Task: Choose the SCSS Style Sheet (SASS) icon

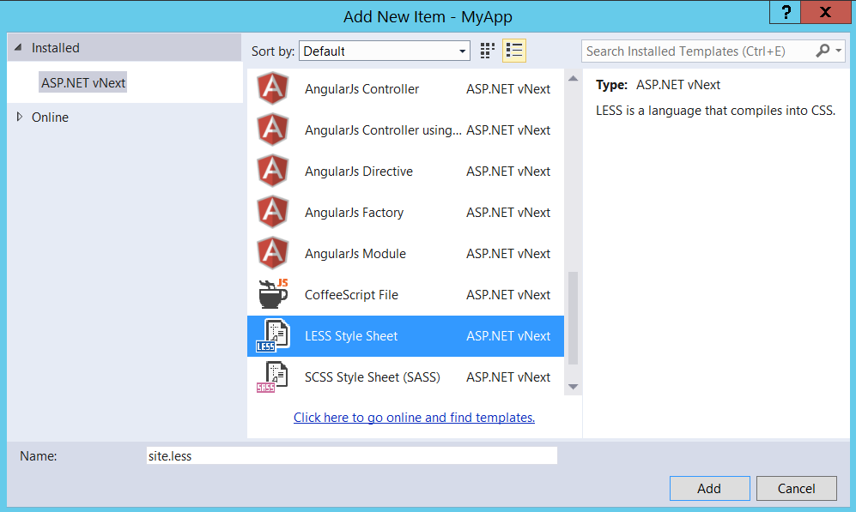Action: pos(273,376)
